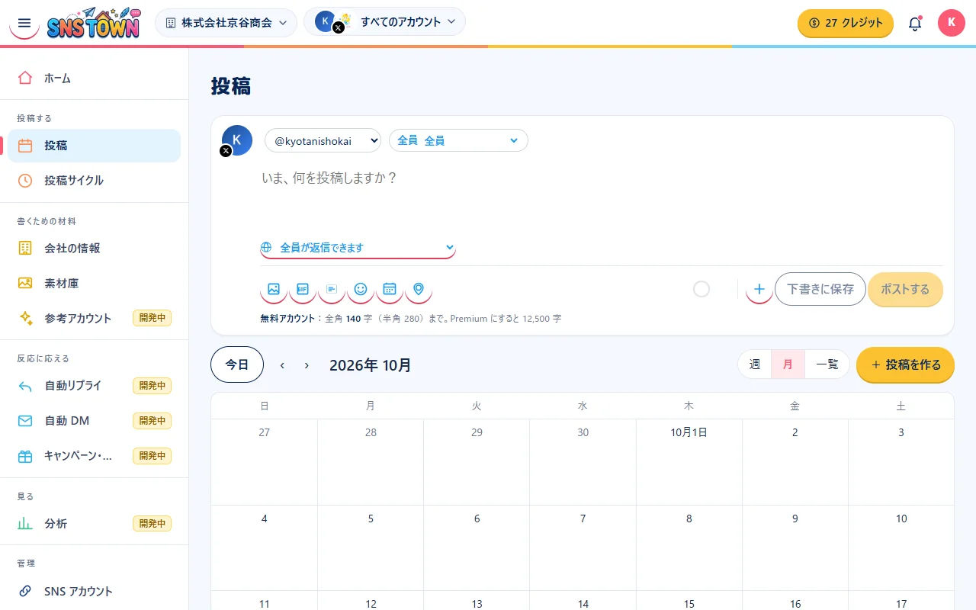This screenshot has height=610, width=976.
Task: Add a GIF to the post
Action: point(303,289)
